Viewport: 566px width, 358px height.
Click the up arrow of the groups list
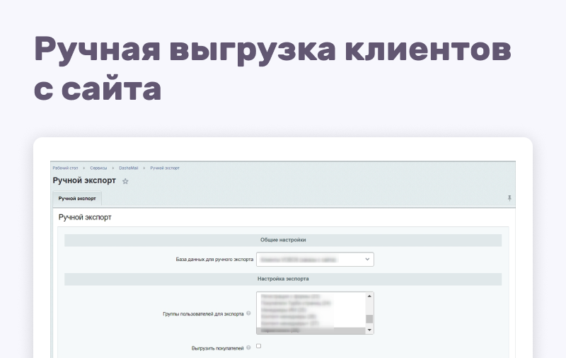tap(369, 296)
